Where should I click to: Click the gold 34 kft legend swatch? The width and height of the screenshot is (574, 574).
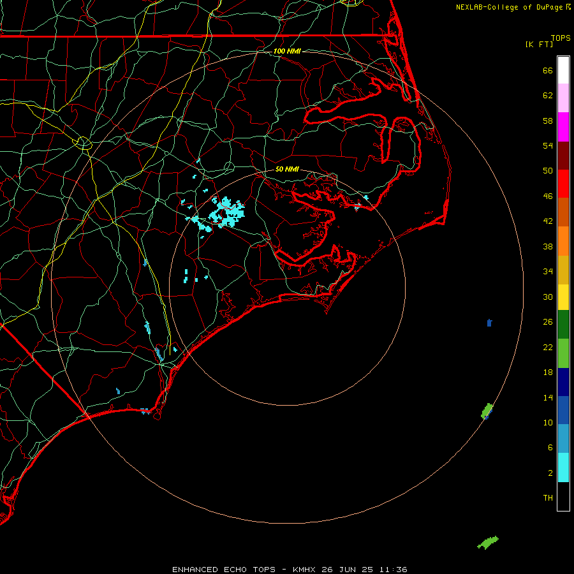click(x=563, y=270)
